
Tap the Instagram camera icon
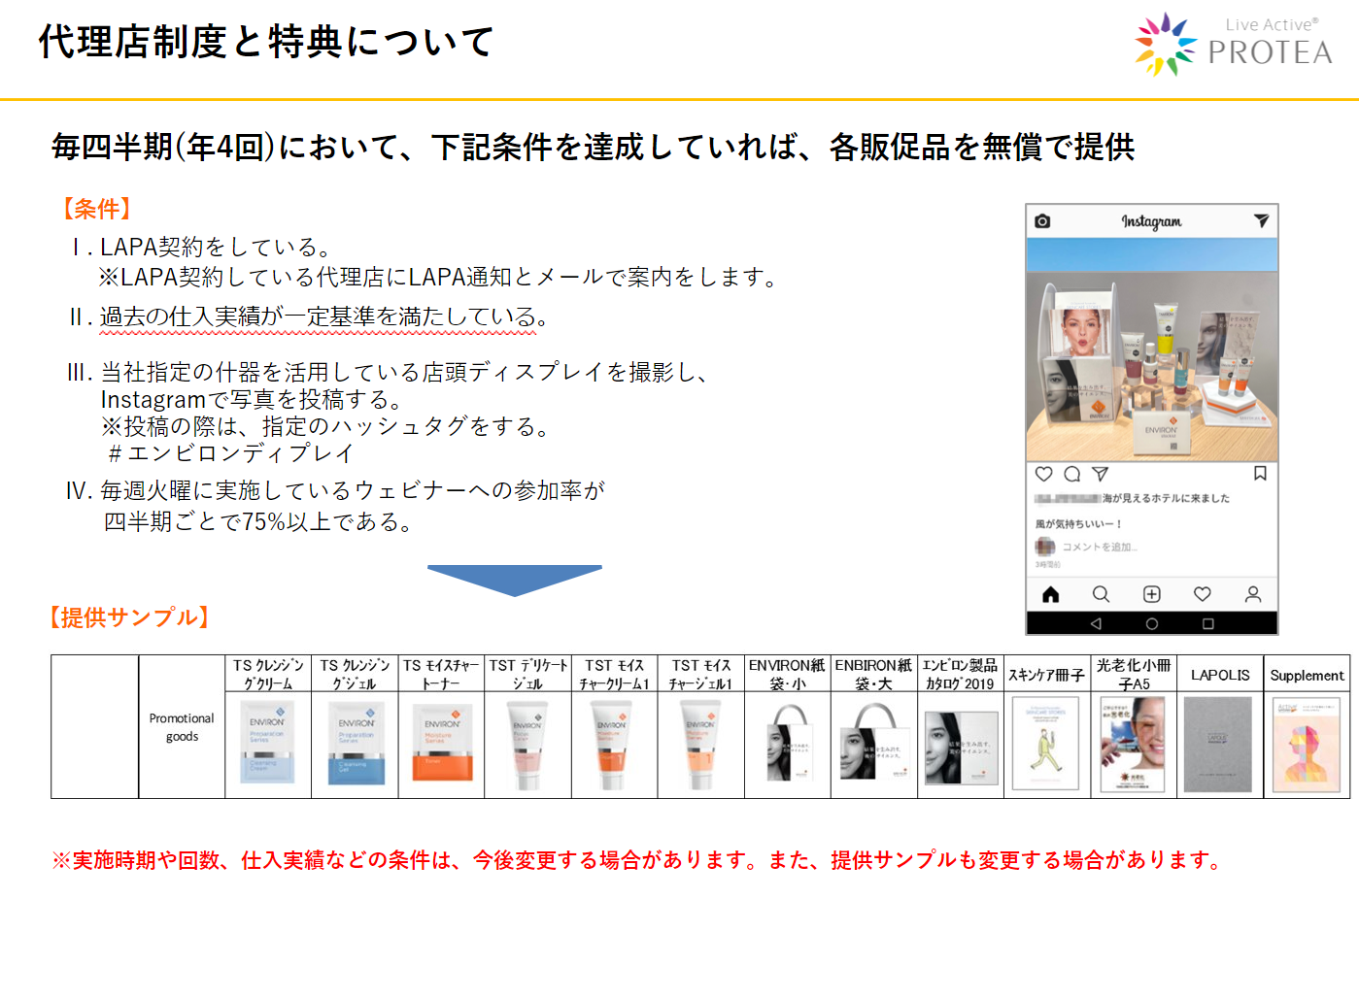click(1042, 221)
